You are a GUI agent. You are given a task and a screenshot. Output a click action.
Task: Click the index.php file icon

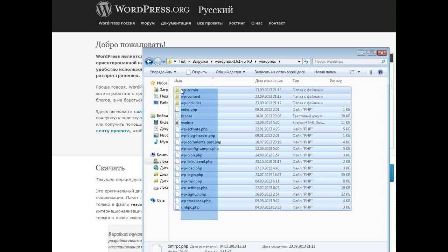[177, 110]
